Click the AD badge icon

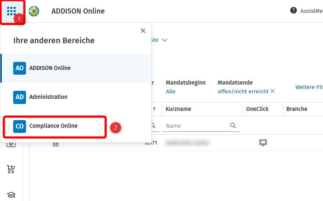(x=19, y=97)
